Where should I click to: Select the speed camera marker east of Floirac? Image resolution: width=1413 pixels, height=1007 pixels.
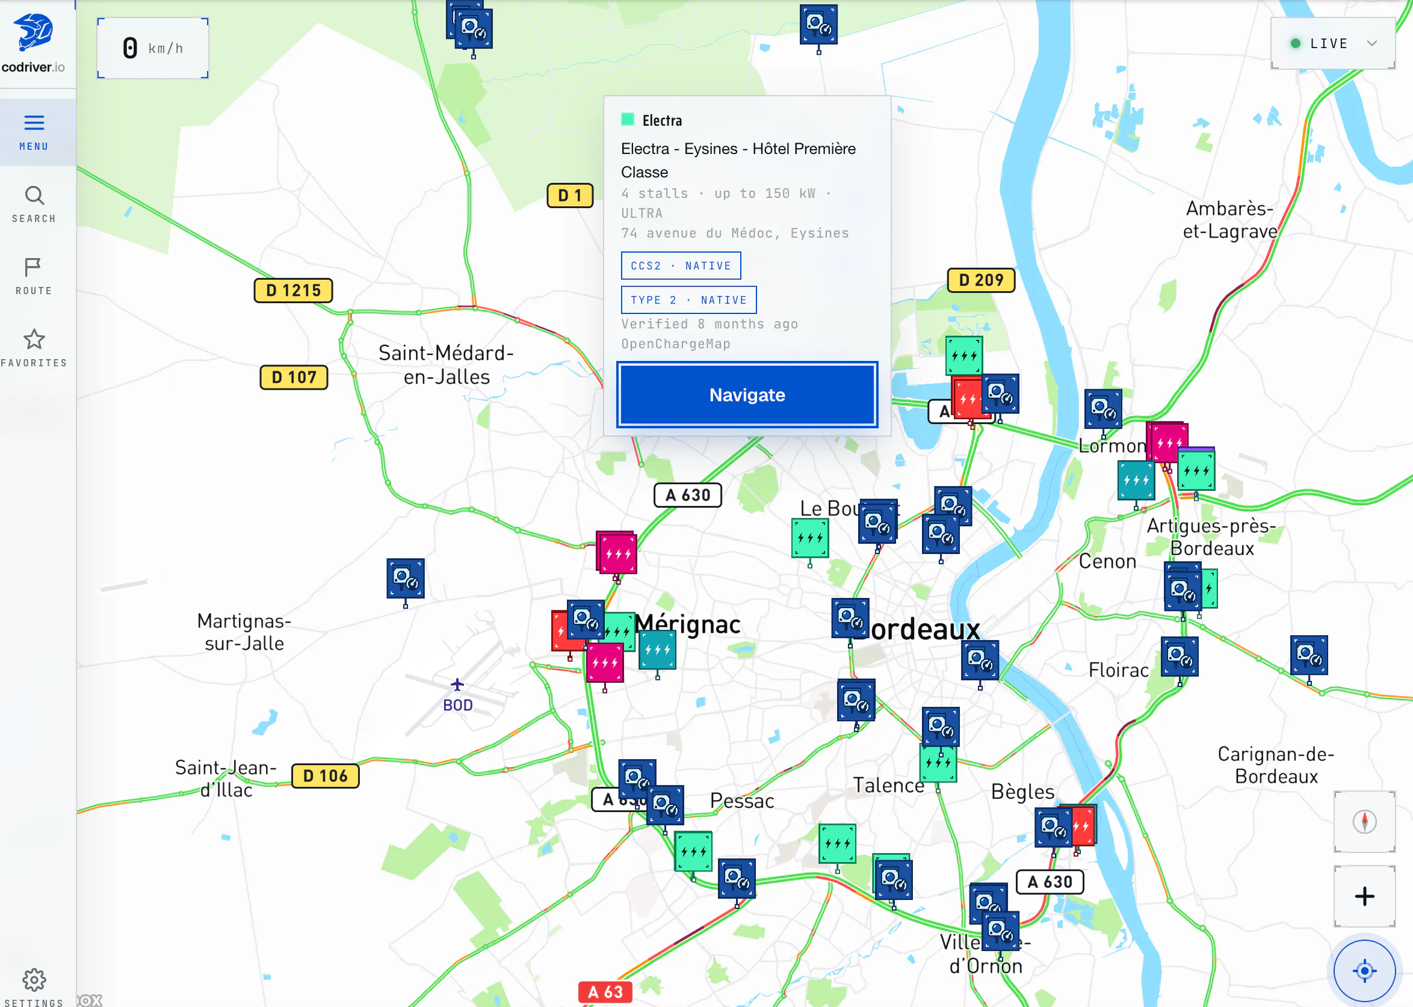pos(1309,655)
